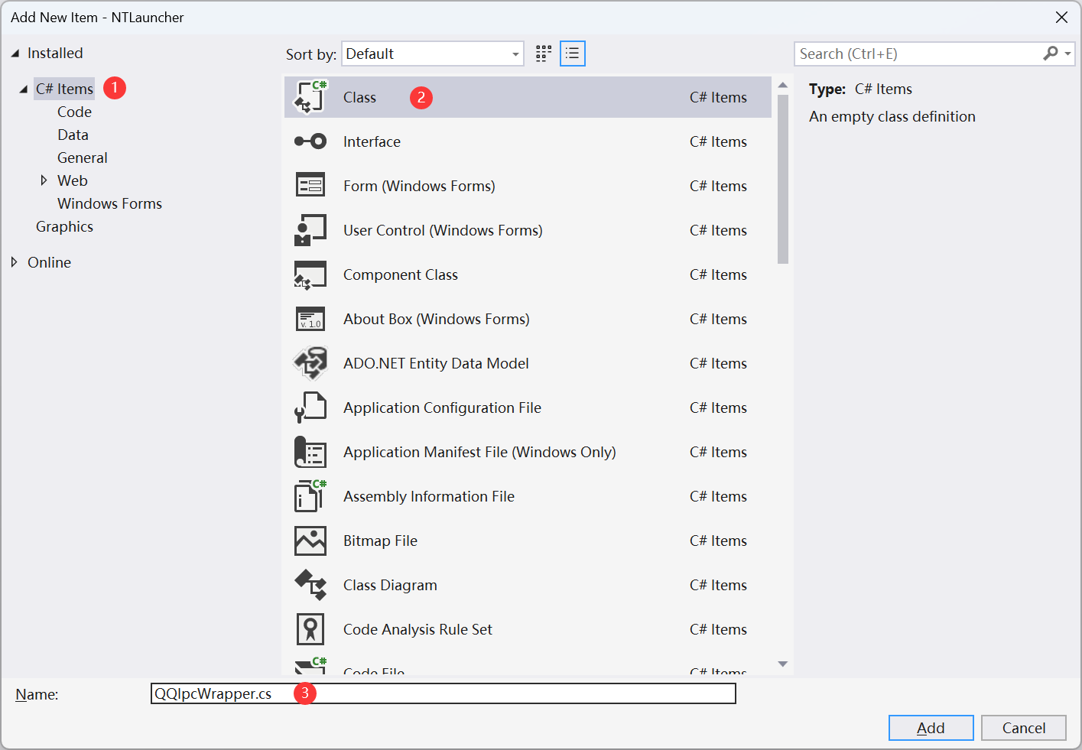The width and height of the screenshot is (1082, 750).
Task: Select 'Application Manifest File (Windows Only)' text
Action: pos(479,452)
